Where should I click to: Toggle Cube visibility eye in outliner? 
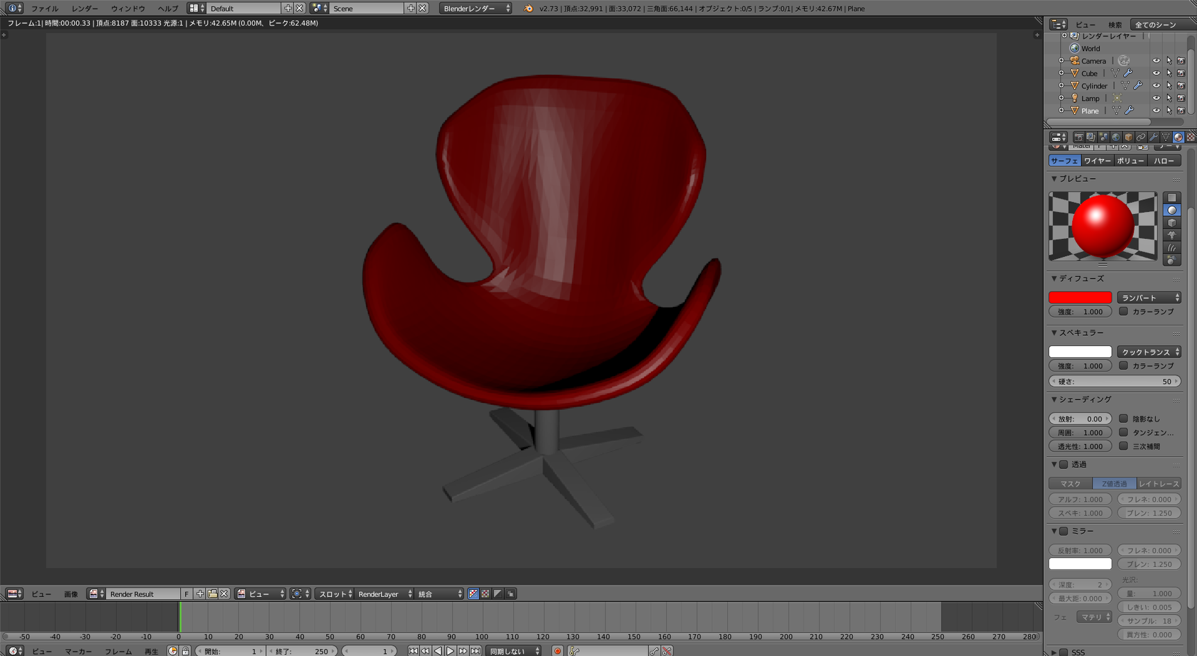point(1157,73)
